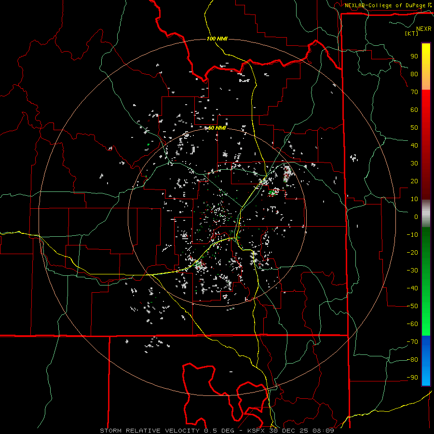Click the NEXR label above the color scale
This screenshot has height=434, width=434.
click(424, 29)
